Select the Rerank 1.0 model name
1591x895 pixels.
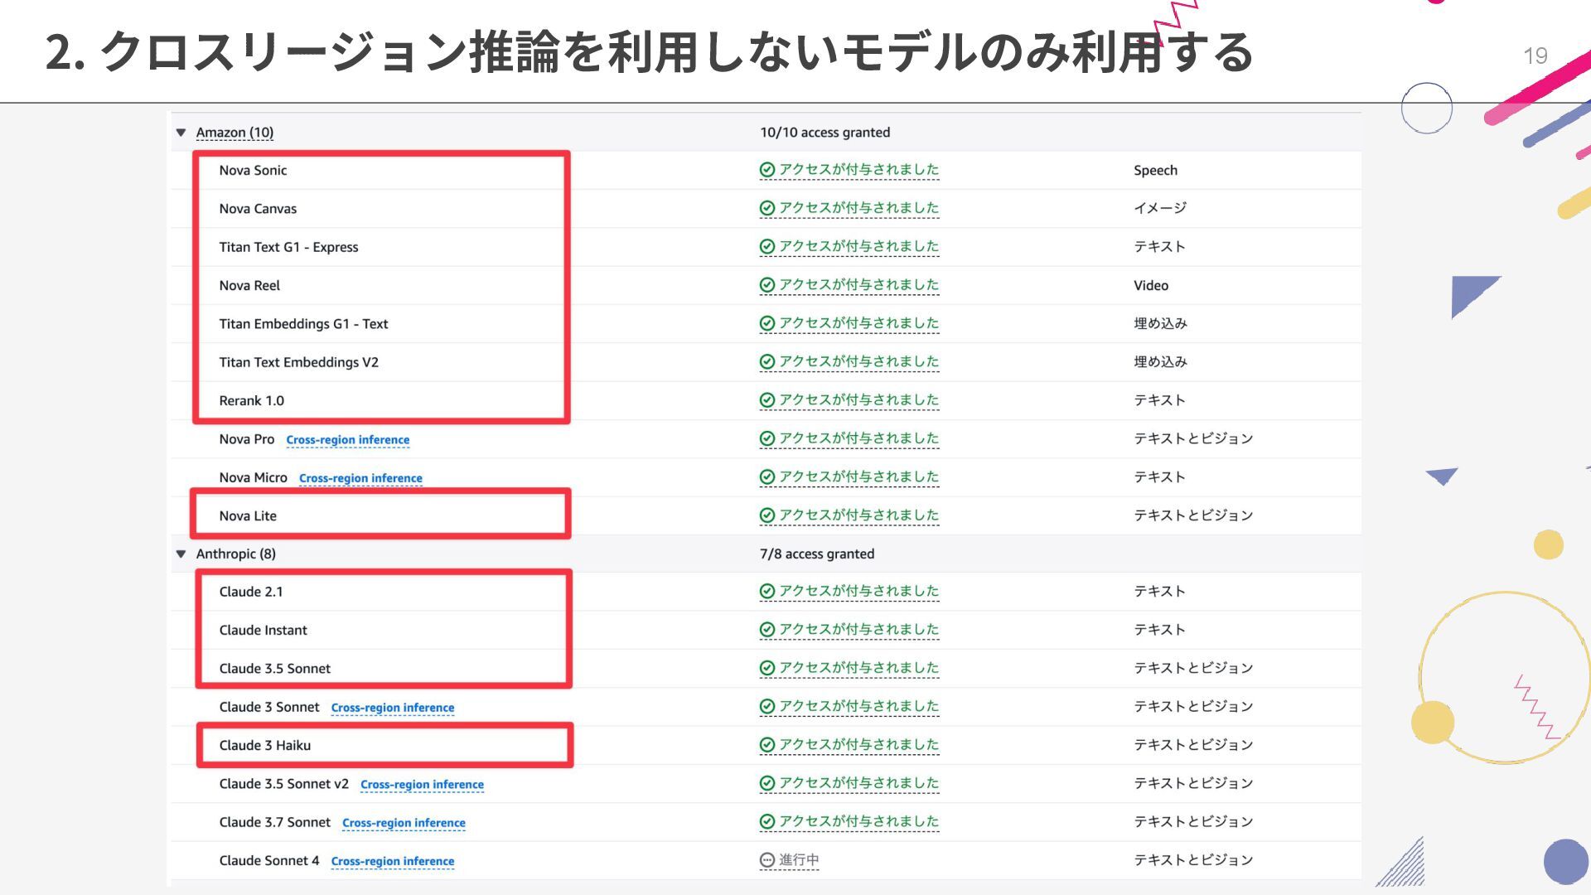pos(251,401)
